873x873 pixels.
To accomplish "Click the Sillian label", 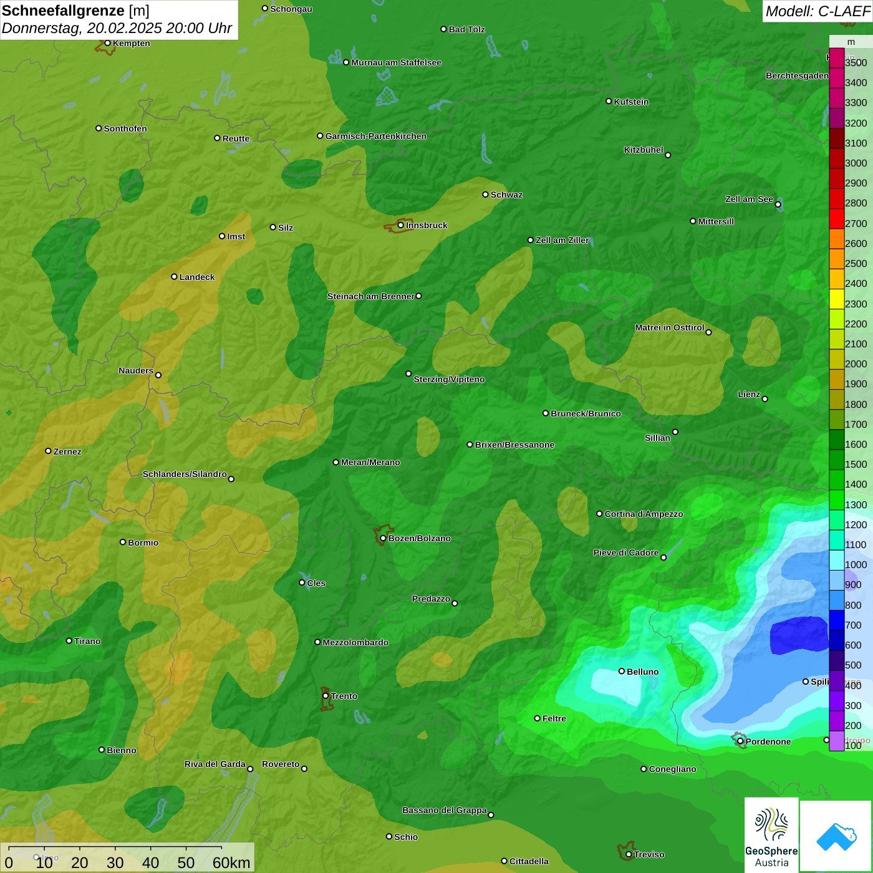I will click(657, 438).
